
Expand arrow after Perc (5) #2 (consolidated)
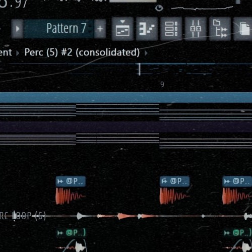(146, 53)
